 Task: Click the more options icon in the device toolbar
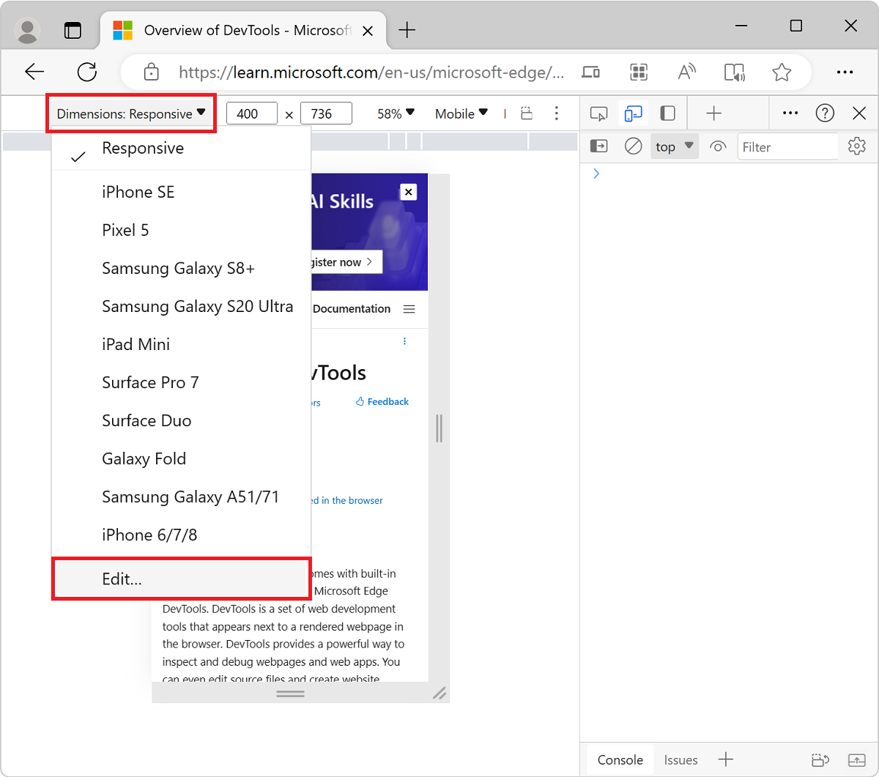pyautogui.click(x=557, y=113)
